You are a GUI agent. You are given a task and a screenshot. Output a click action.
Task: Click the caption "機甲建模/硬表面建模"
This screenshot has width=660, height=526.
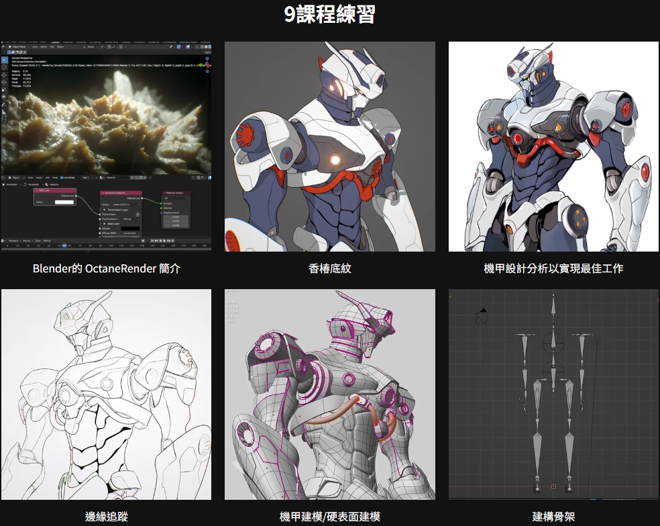coord(330,517)
